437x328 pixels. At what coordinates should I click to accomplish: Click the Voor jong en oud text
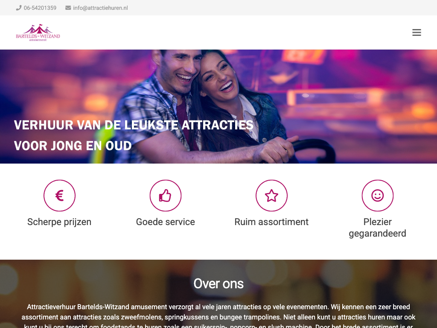coord(73,146)
